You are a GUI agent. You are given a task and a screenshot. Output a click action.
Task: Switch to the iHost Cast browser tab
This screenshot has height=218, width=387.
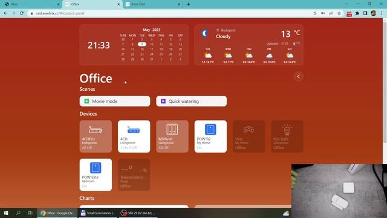(x=152, y=4)
